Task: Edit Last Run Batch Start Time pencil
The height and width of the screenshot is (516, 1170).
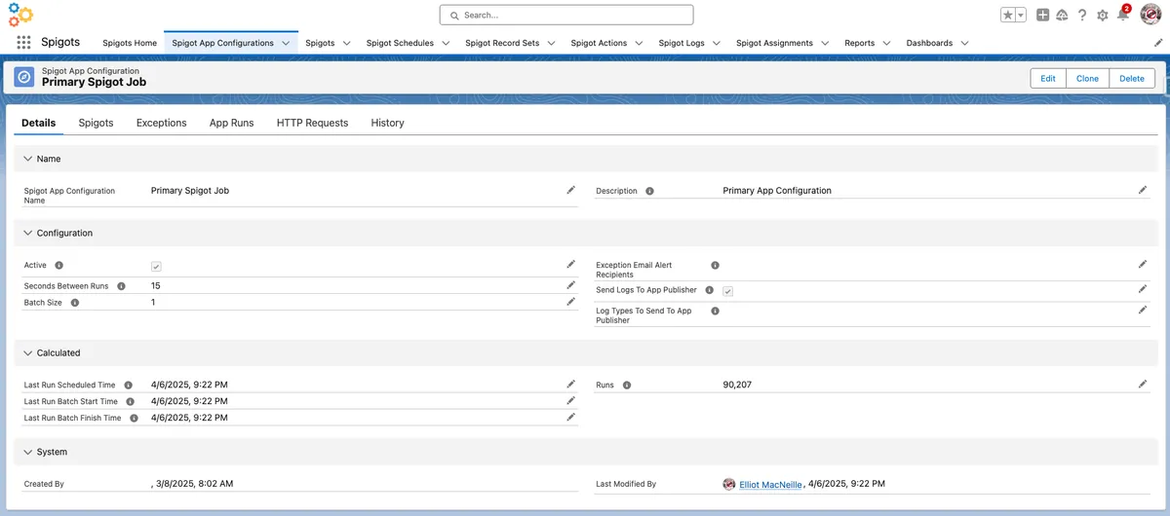Action: (x=571, y=400)
